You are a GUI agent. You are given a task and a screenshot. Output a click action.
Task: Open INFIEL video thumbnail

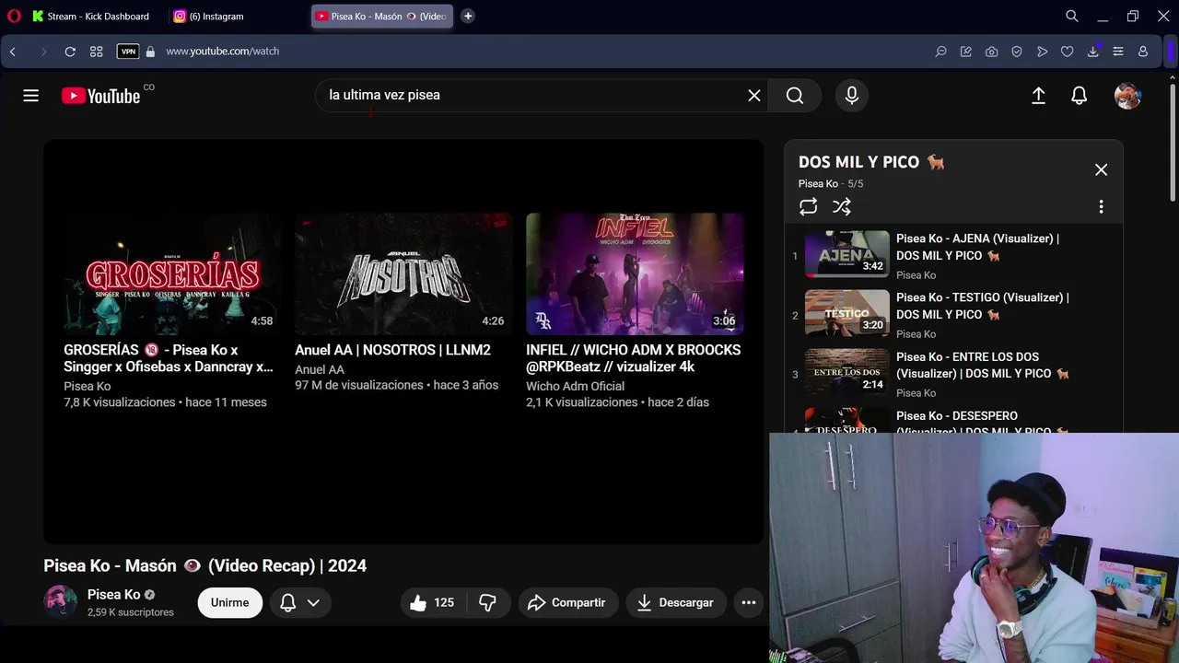click(x=635, y=273)
